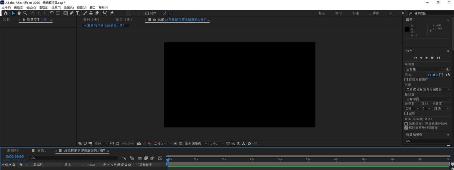454x170 pixels.
Task: Select the Brush tool
Action: click(85, 13)
